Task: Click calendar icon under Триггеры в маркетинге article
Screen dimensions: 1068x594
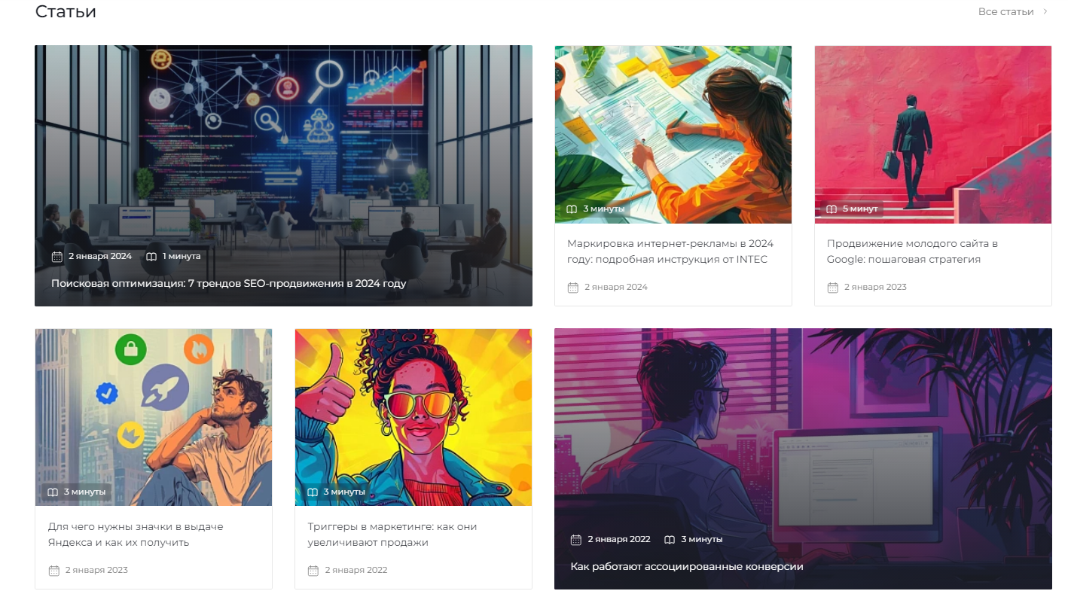Action: [313, 571]
